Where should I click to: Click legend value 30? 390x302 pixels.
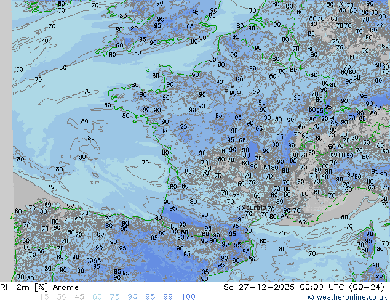coord(62,297)
